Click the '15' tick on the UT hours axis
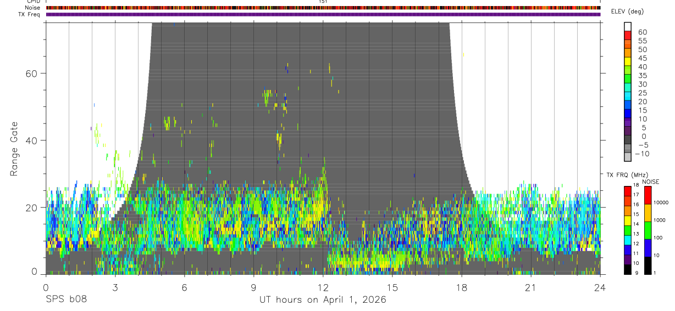Image resolution: width=675 pixels, height=311 pixels. click(x=392, y=287)
